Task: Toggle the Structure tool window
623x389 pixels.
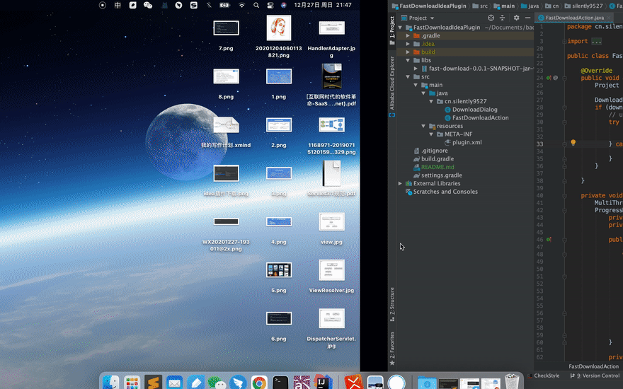Action: (x=392, y=301)
